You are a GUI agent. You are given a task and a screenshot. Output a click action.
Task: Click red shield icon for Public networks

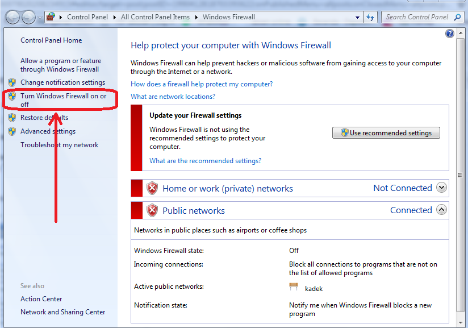coord(152,210)
